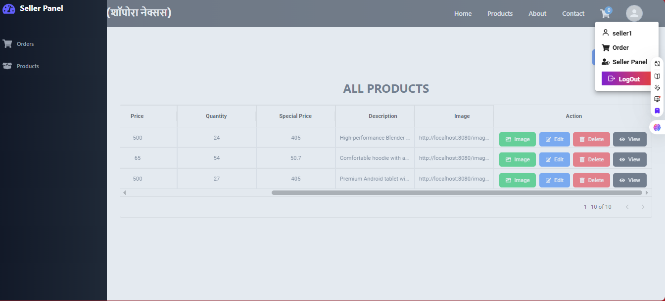Click the quantity cell showing 54

tap(217, 158)
